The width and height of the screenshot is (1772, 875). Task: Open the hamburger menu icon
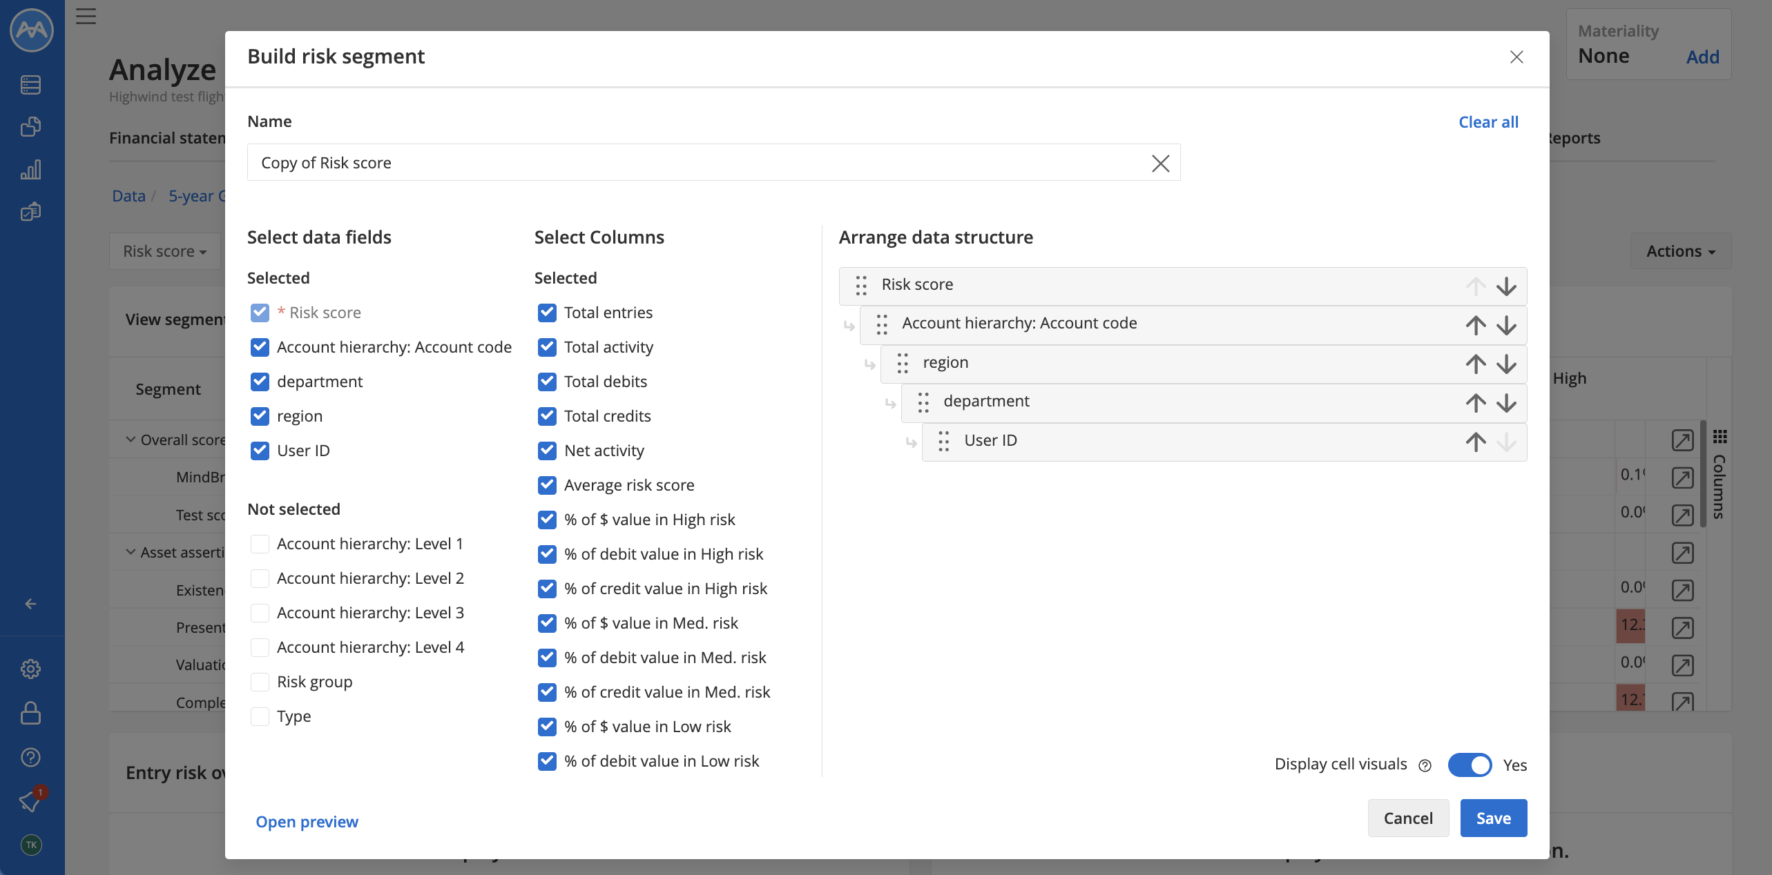pyautogui.click(x=86, y=16)
